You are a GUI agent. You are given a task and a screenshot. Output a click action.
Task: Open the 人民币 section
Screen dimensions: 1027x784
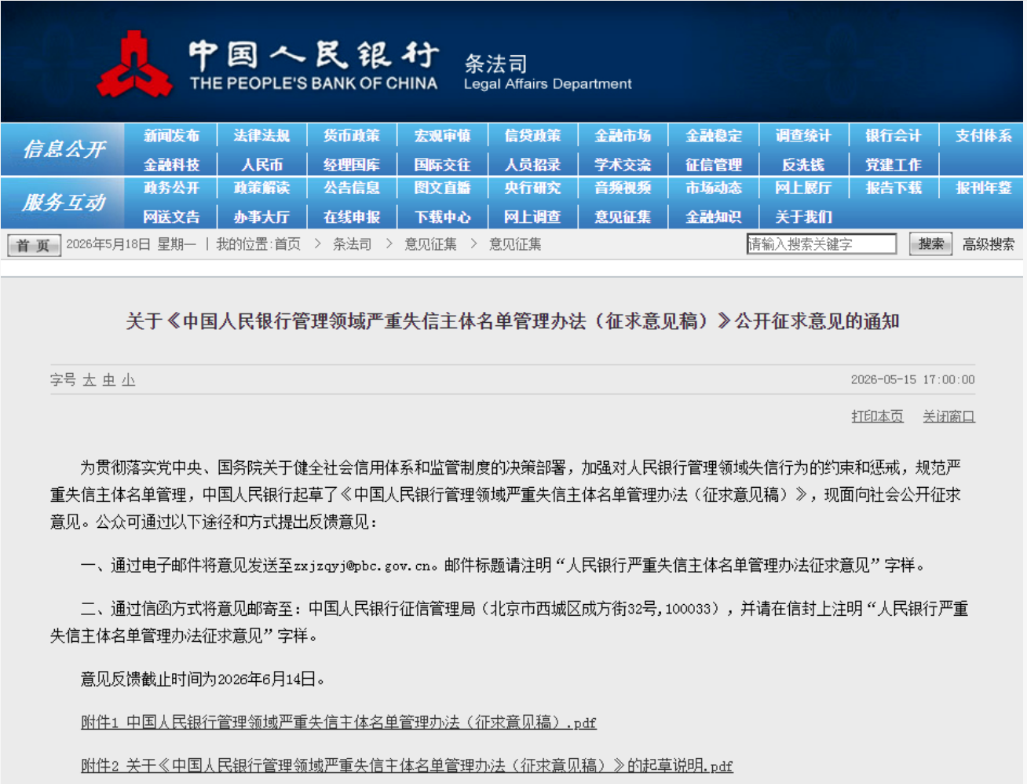point(261,165)
